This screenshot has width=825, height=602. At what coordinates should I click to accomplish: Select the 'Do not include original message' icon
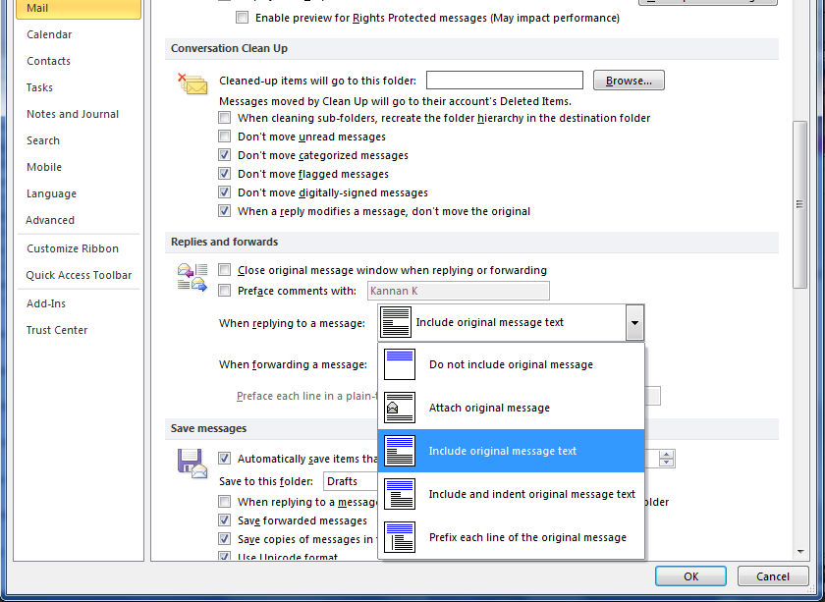pyautogui.click(x=400, y=364)
